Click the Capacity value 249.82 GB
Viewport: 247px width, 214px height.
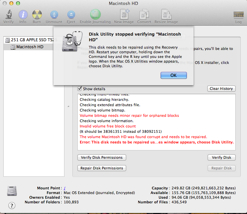click(204, 188)
